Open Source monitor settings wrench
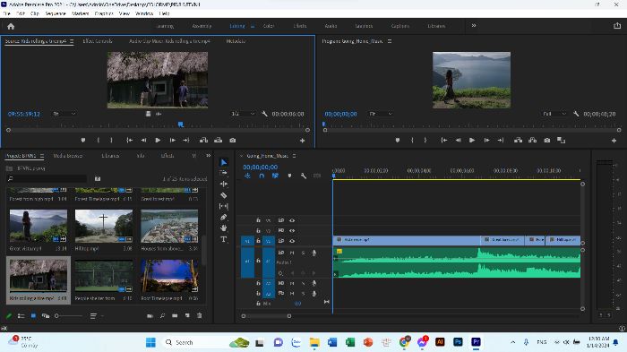 [265, 114]
